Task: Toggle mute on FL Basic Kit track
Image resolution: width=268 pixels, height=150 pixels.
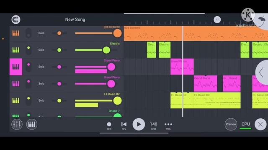Action: pos(28,100)
